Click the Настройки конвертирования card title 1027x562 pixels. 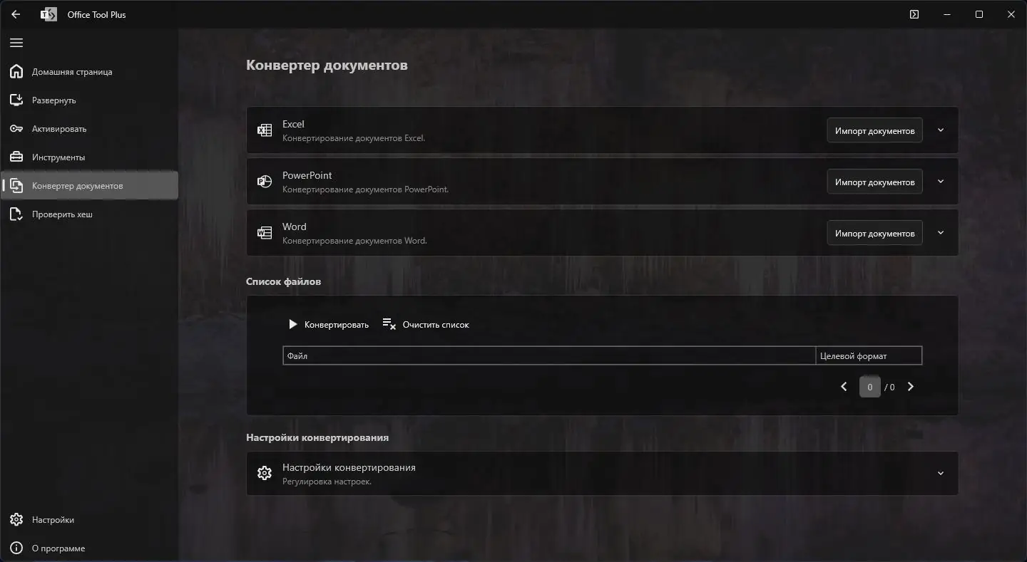[x=349, y=467]
